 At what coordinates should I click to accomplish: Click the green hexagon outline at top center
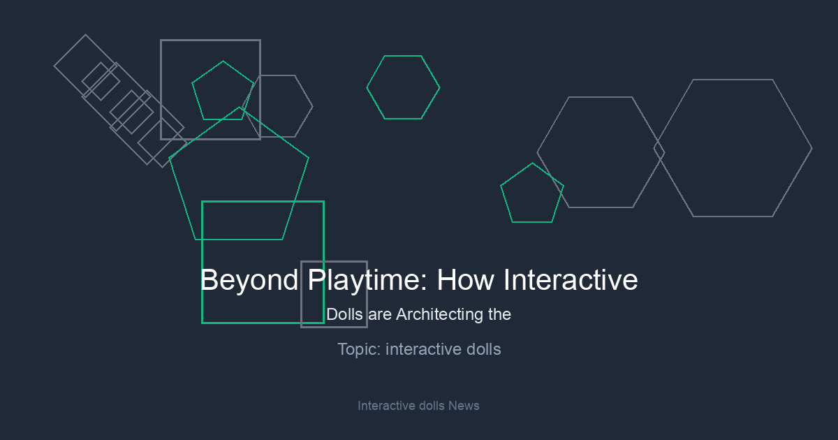click(x=403, y=87)
